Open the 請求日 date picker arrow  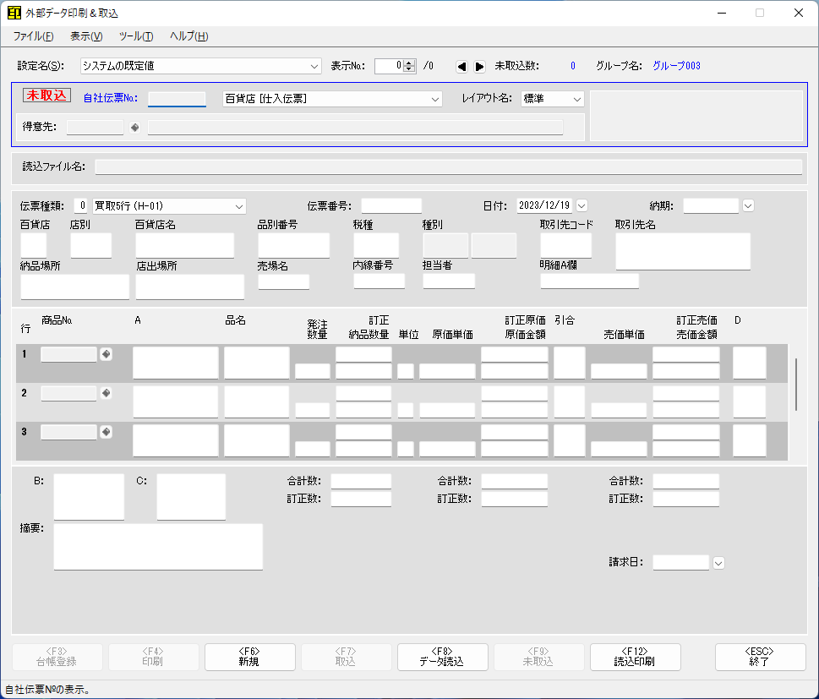(x=718, y=563)
